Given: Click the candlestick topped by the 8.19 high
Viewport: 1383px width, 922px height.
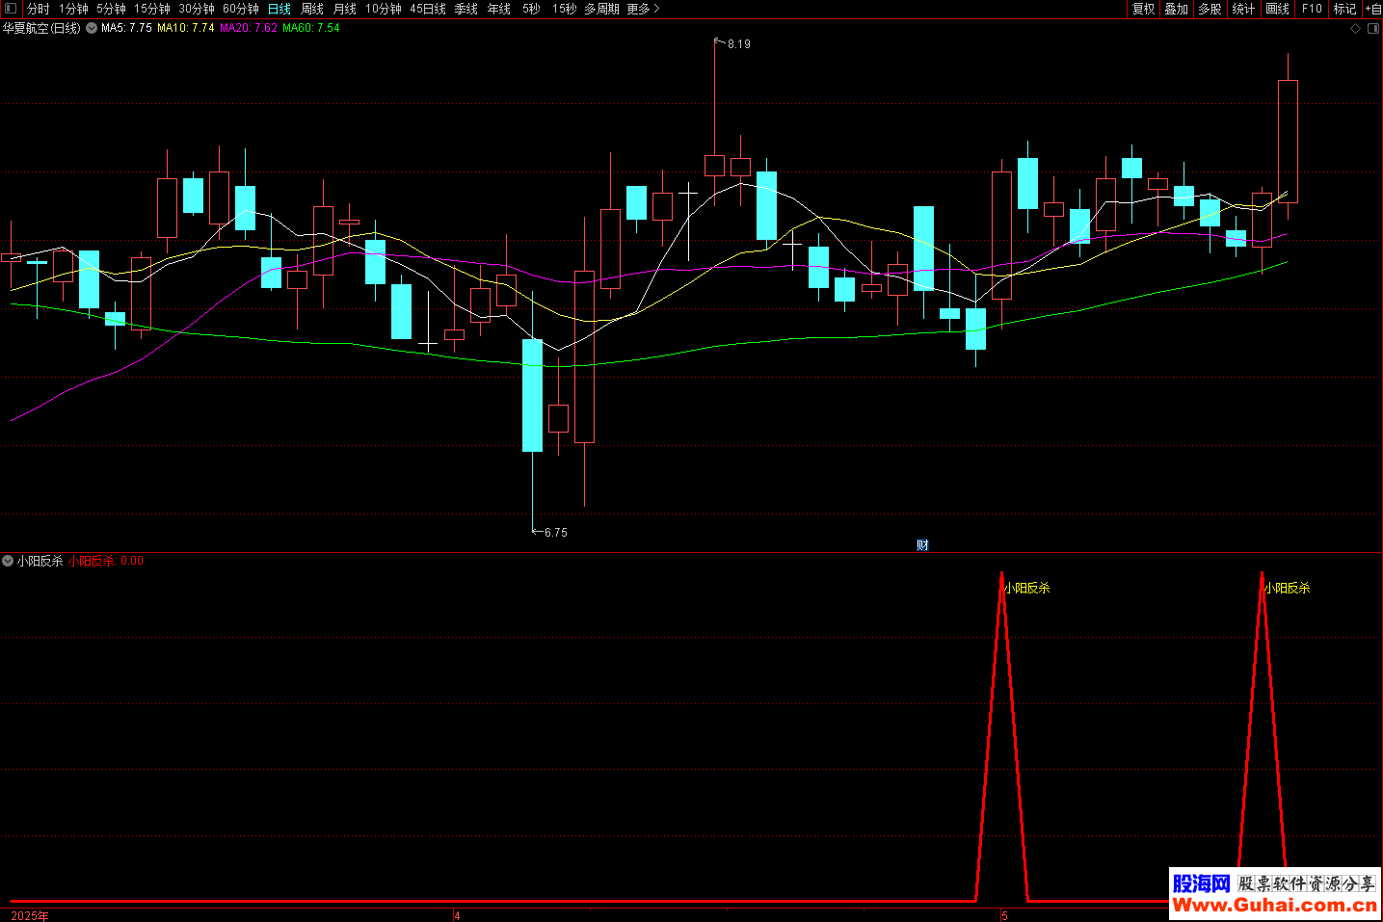Looking at the screenshot, I should tap(714, 165).
